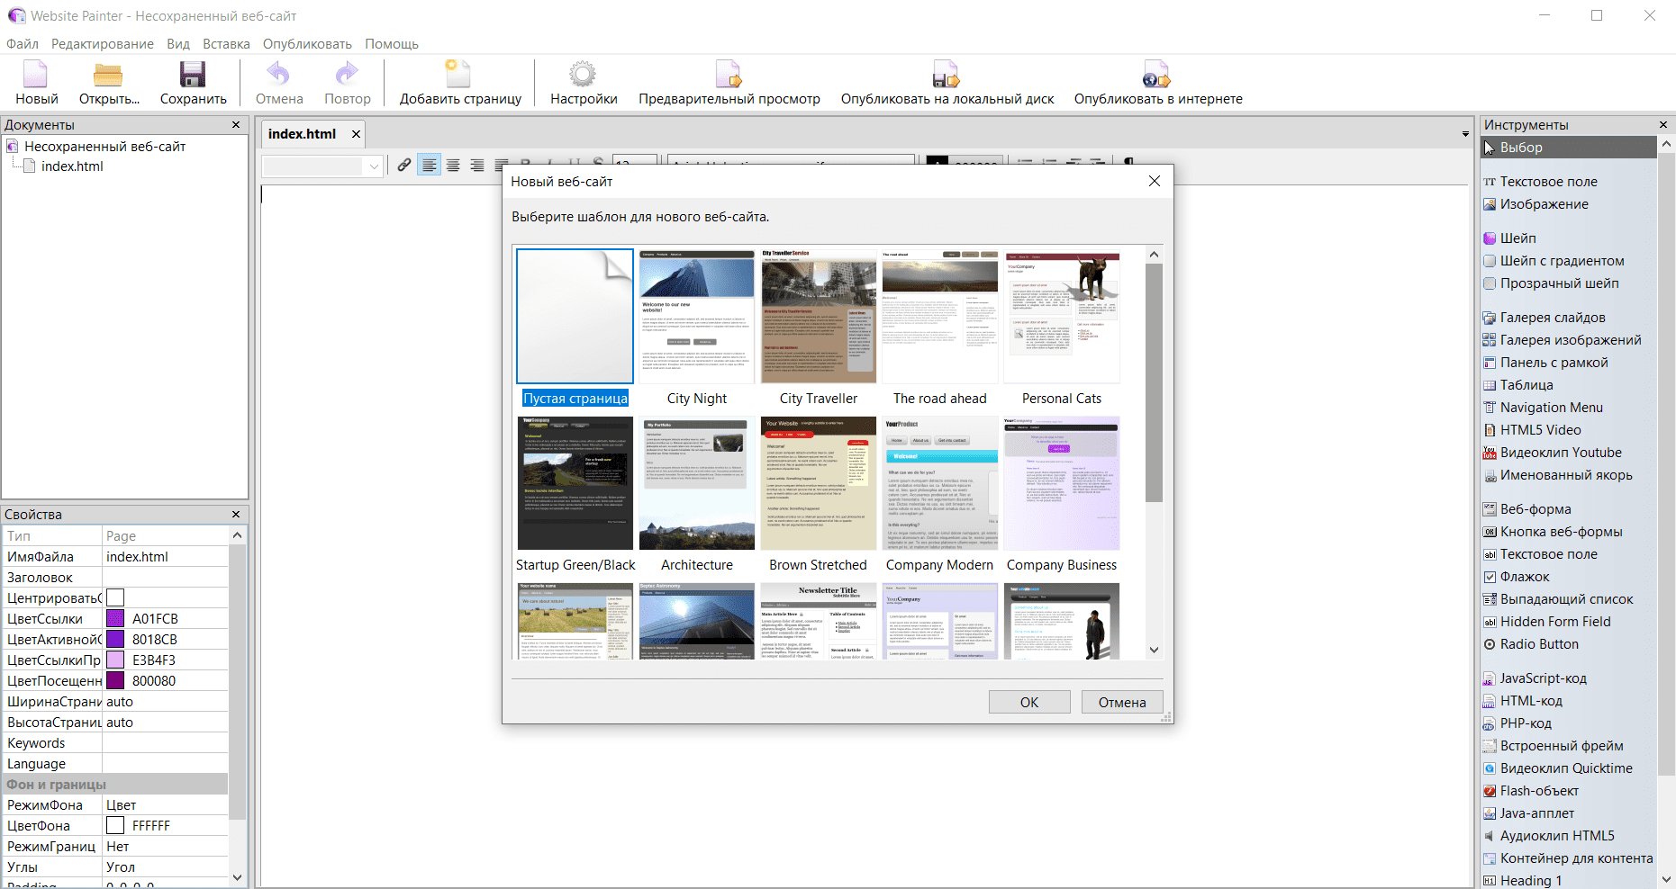The height and width of the screenshot is (889, 1676).
Task: Click the Save toolbar icon
Action: coord(193,76)
